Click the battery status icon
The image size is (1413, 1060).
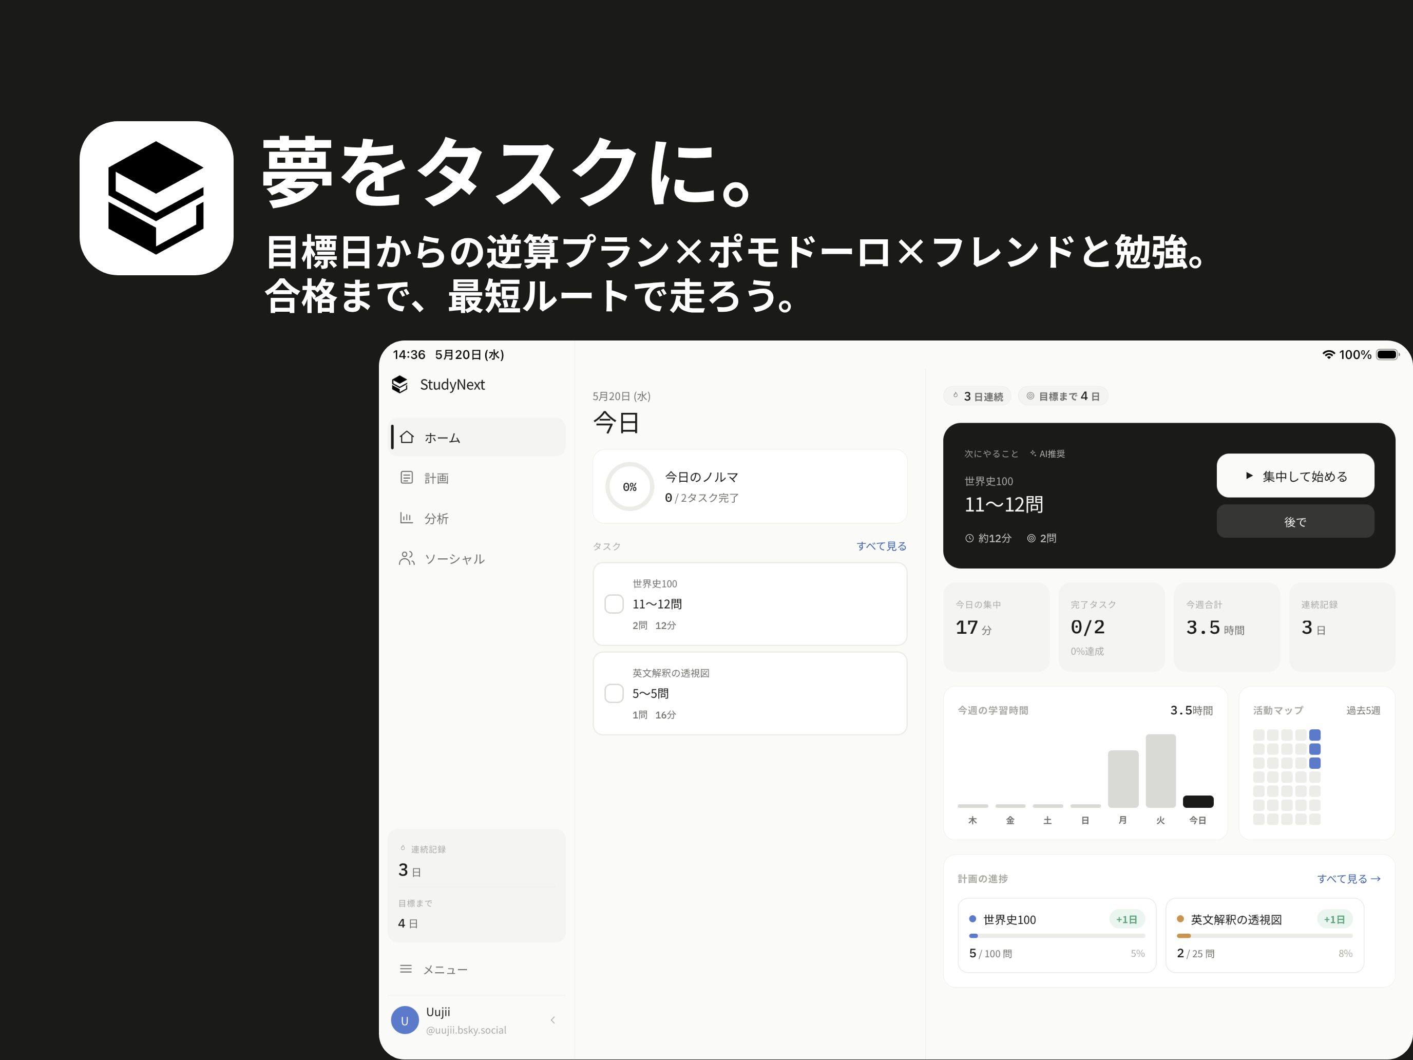pyautogui.click(x=1387, y=354)
